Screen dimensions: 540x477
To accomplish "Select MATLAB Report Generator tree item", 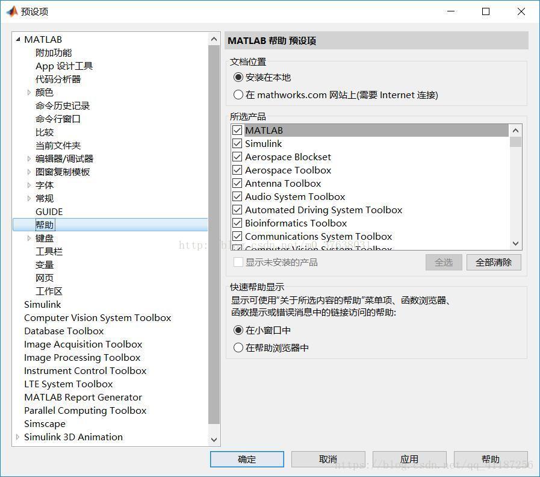I will [83, 397].
